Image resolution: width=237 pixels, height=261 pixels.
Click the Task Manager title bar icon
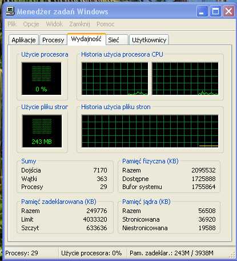[x=10, y=11]
